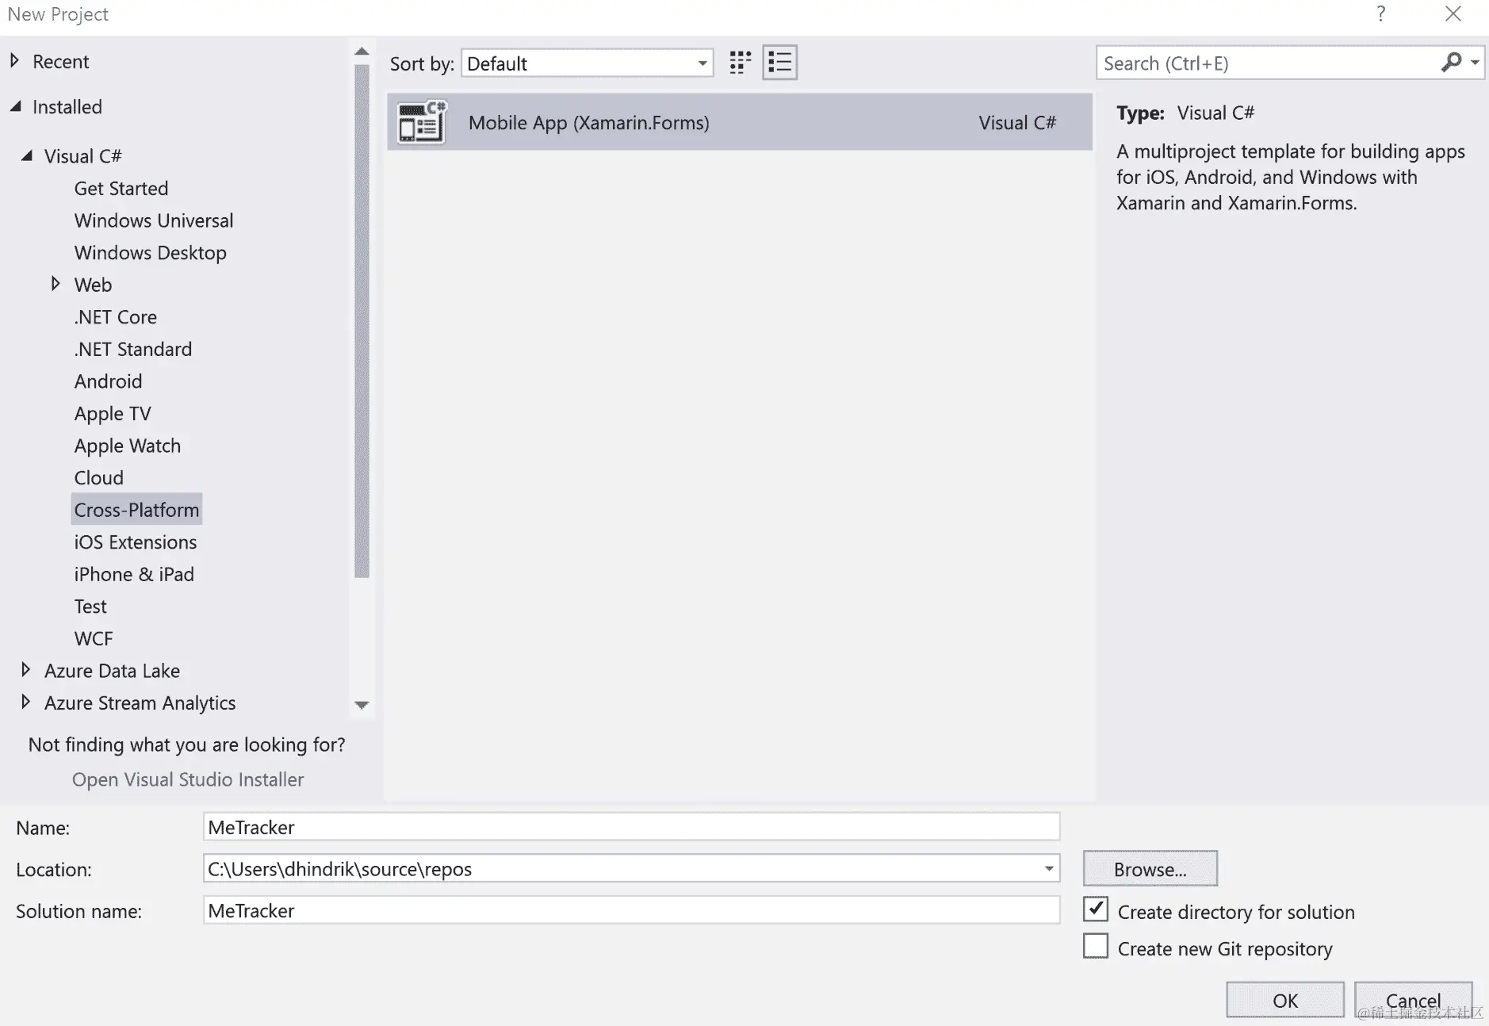Close the New Project dialog
Image resolution: width=1489 pixels, height=1026 pixels.
pyautogui.click(x=1453, y=14)
